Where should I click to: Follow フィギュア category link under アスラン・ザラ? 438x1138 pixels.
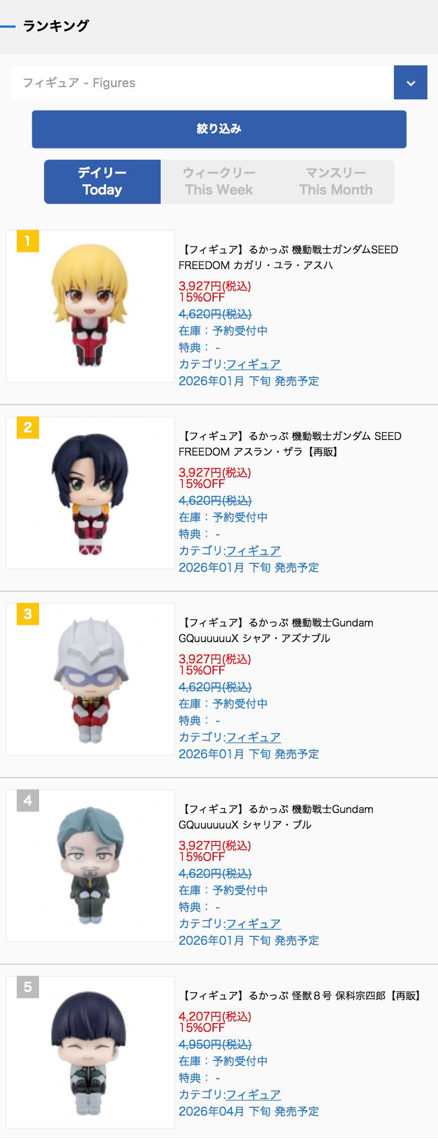click(x=253, y=551)
